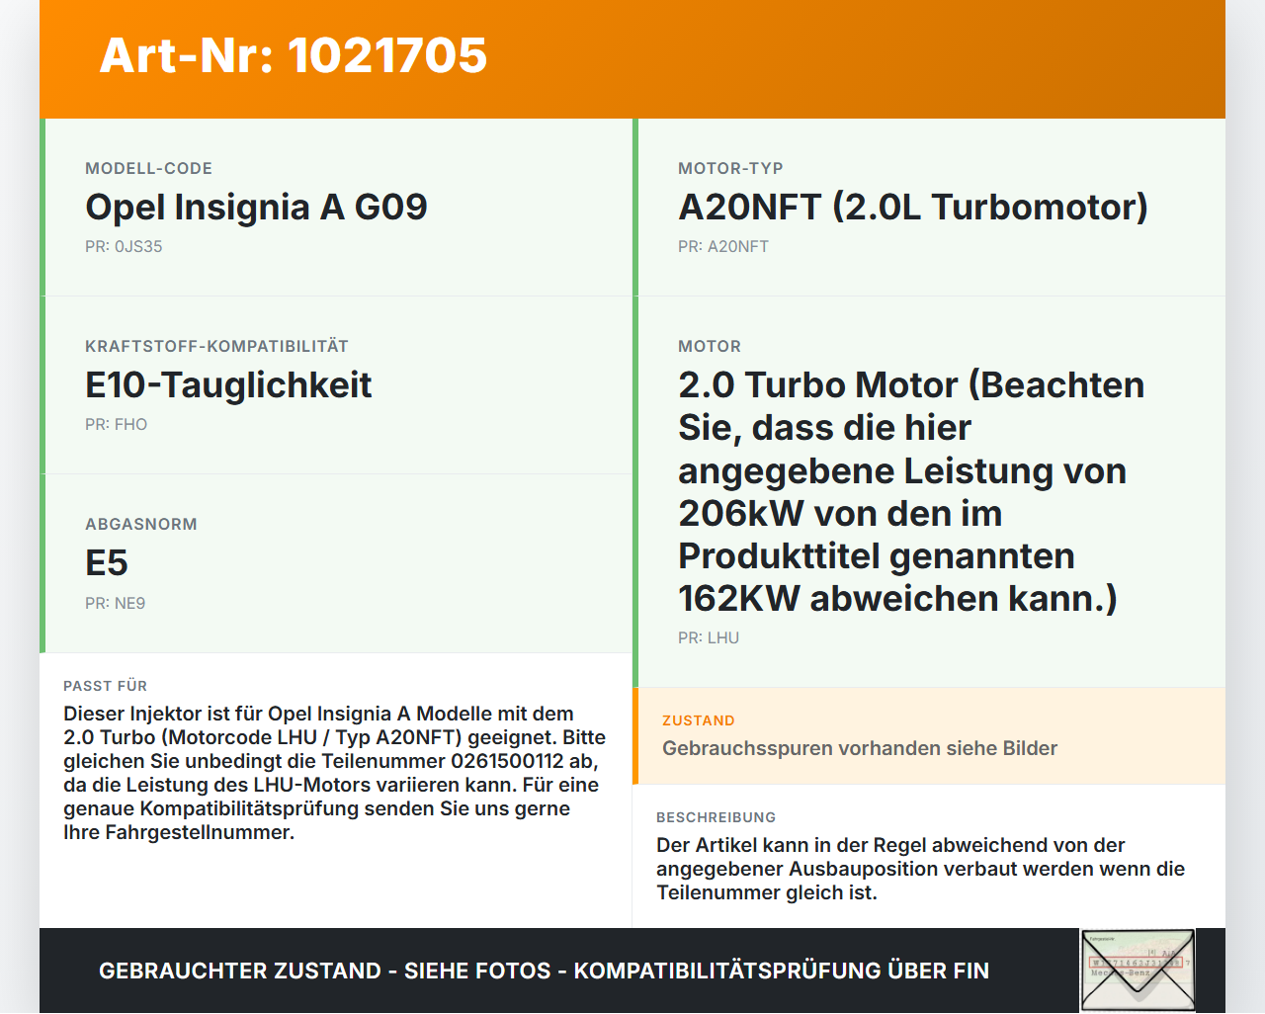
Task: Click the 'PR: NE9' code
Action: 115,603
